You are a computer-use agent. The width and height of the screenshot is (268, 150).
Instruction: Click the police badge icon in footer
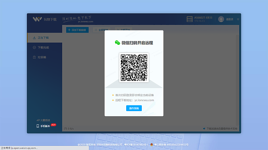151,144
